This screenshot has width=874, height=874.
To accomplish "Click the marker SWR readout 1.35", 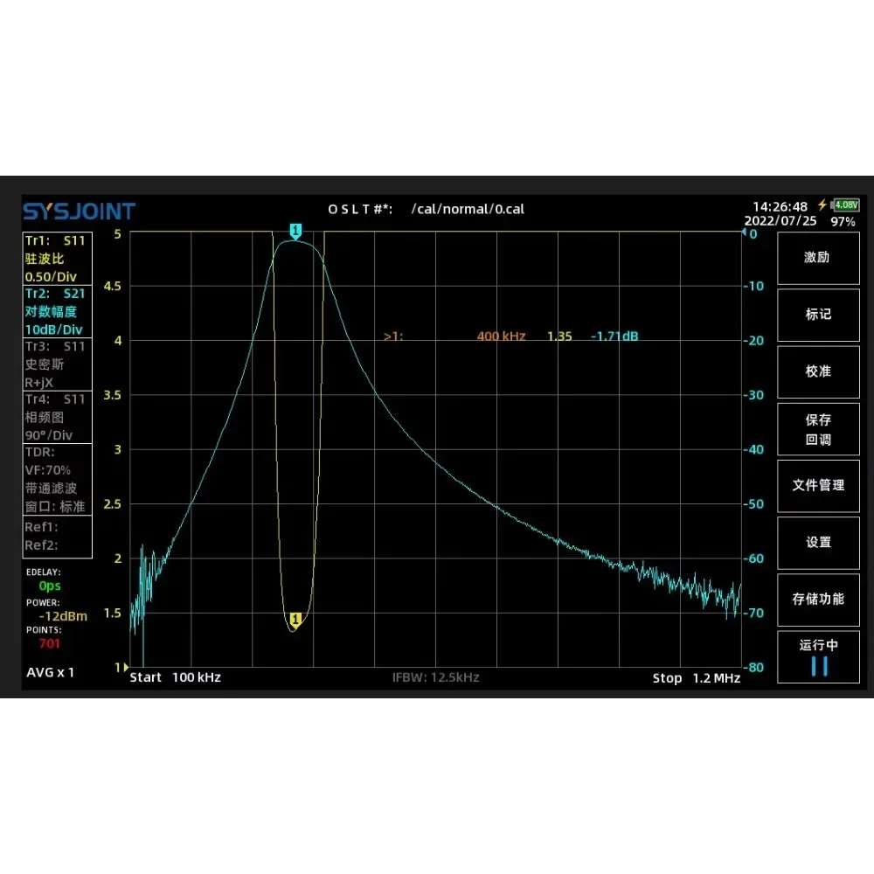I will 559,336.
